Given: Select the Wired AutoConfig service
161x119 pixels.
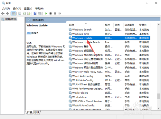Looking at the screenshot, I should [109, 76].
